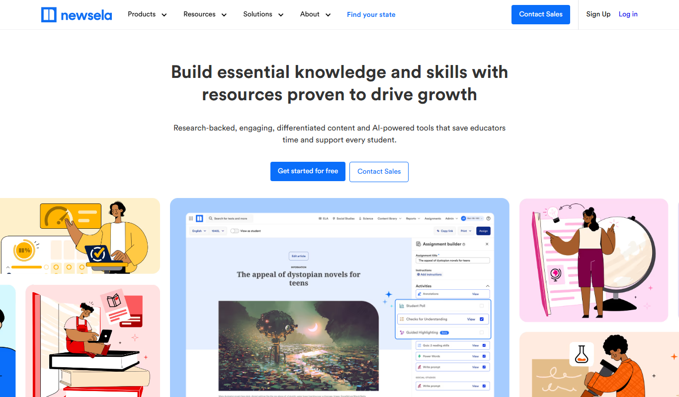Viewport: 679px width, 397px height.
Task: Click View next to Annotations
Action: click(x=475, y=294)
